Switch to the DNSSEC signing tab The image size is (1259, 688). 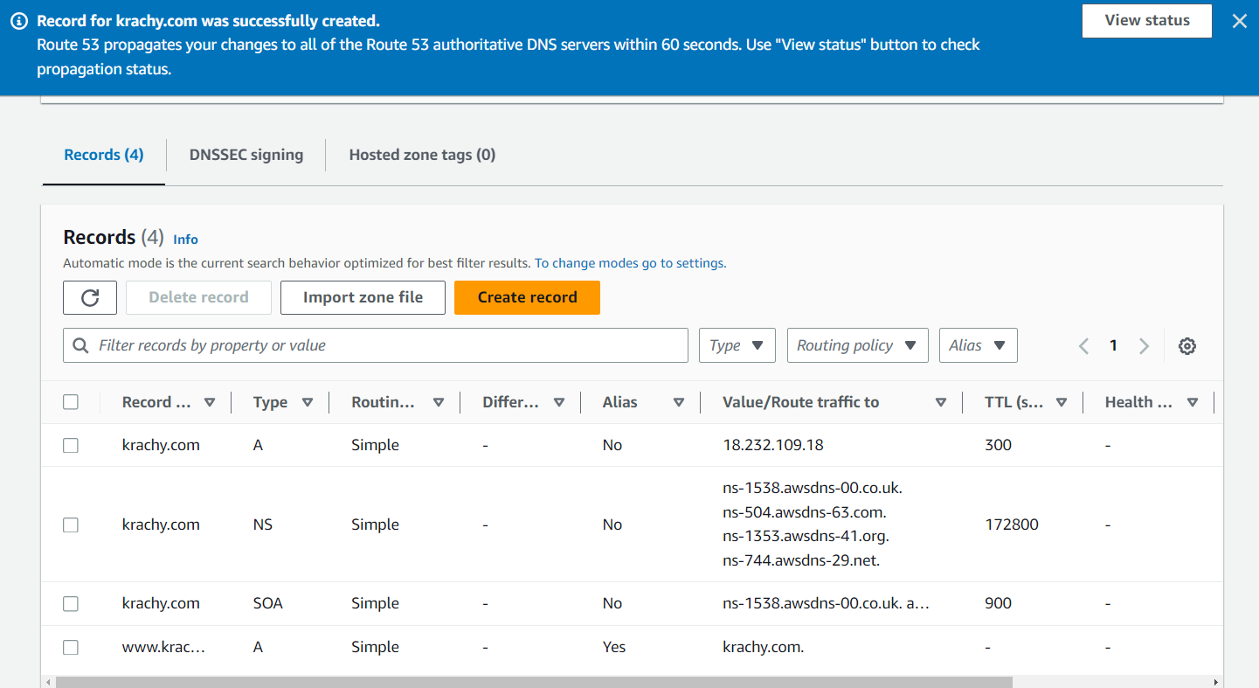246,155
